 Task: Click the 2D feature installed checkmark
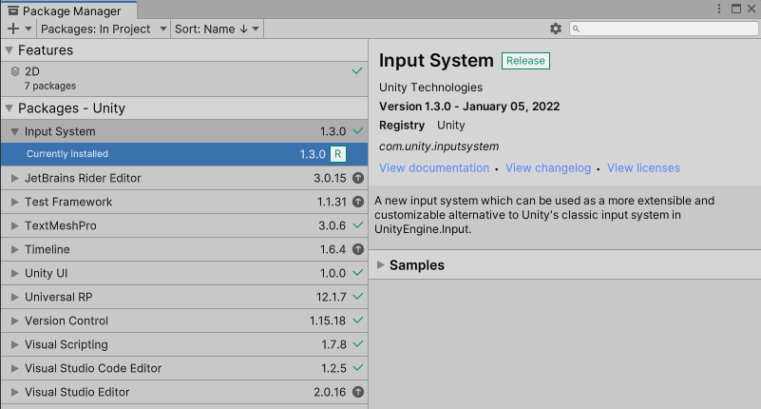point(356,71)
